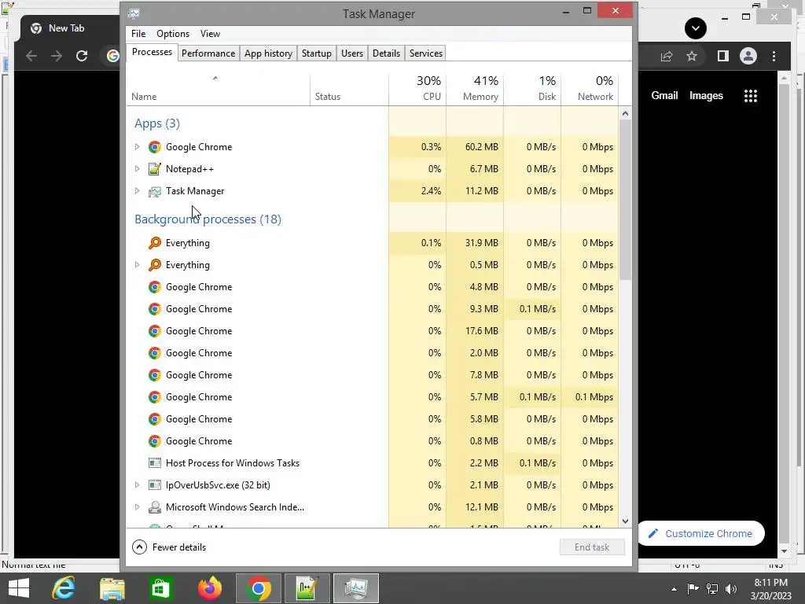The width and height of the screenshot is (805, 604).
Task: Click taskbar clock showing 8:11 PM
Action: 770,589
